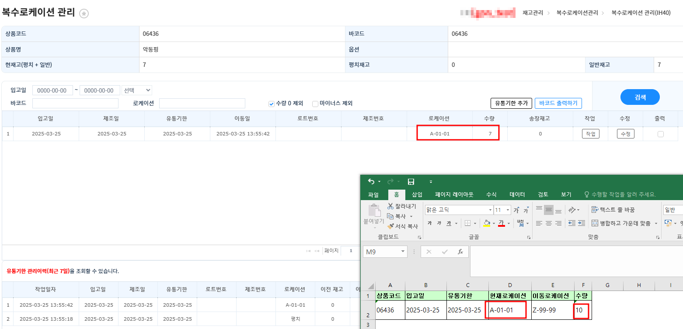This screenshot has width=683, height=329.
Task: Click the center horizontal align icon
Action: 549,223
